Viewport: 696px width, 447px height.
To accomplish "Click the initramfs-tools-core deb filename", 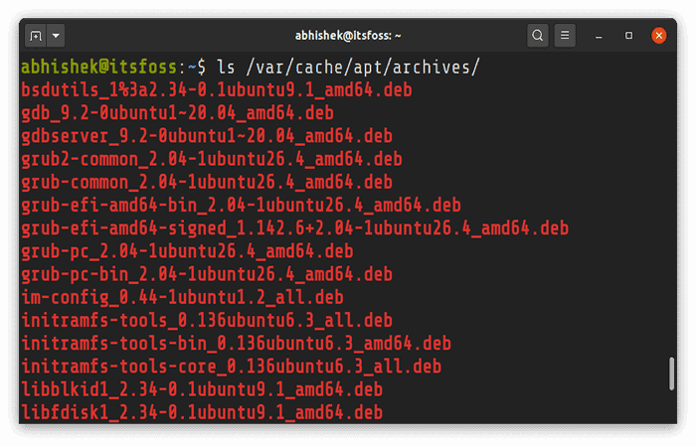I will click(x=232, y=367).
